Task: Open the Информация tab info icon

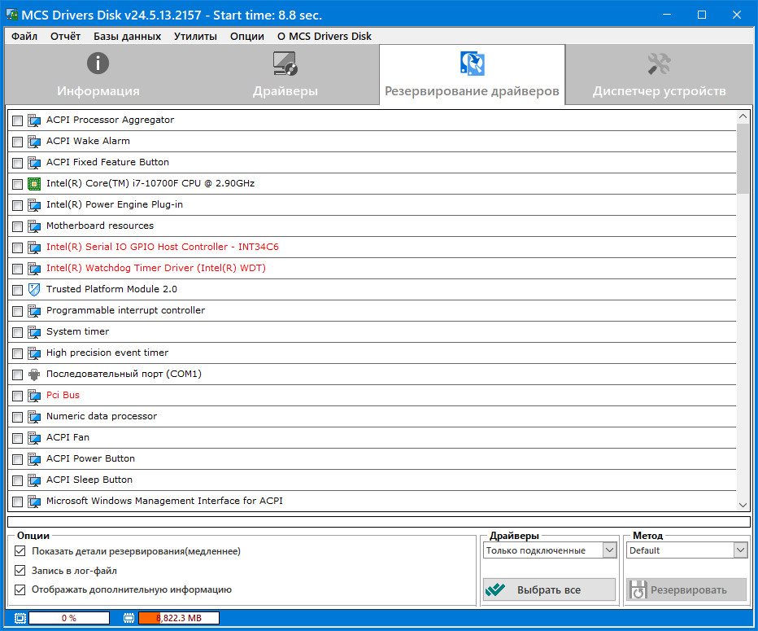Action: tap(98, 64)
